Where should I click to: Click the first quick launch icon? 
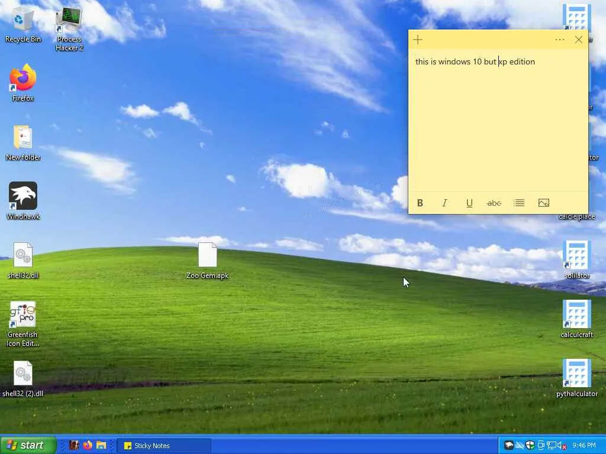point(74,445)
